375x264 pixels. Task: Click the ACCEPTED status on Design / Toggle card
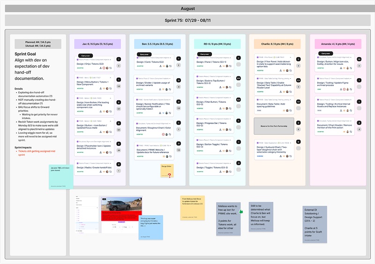(200, 172)
